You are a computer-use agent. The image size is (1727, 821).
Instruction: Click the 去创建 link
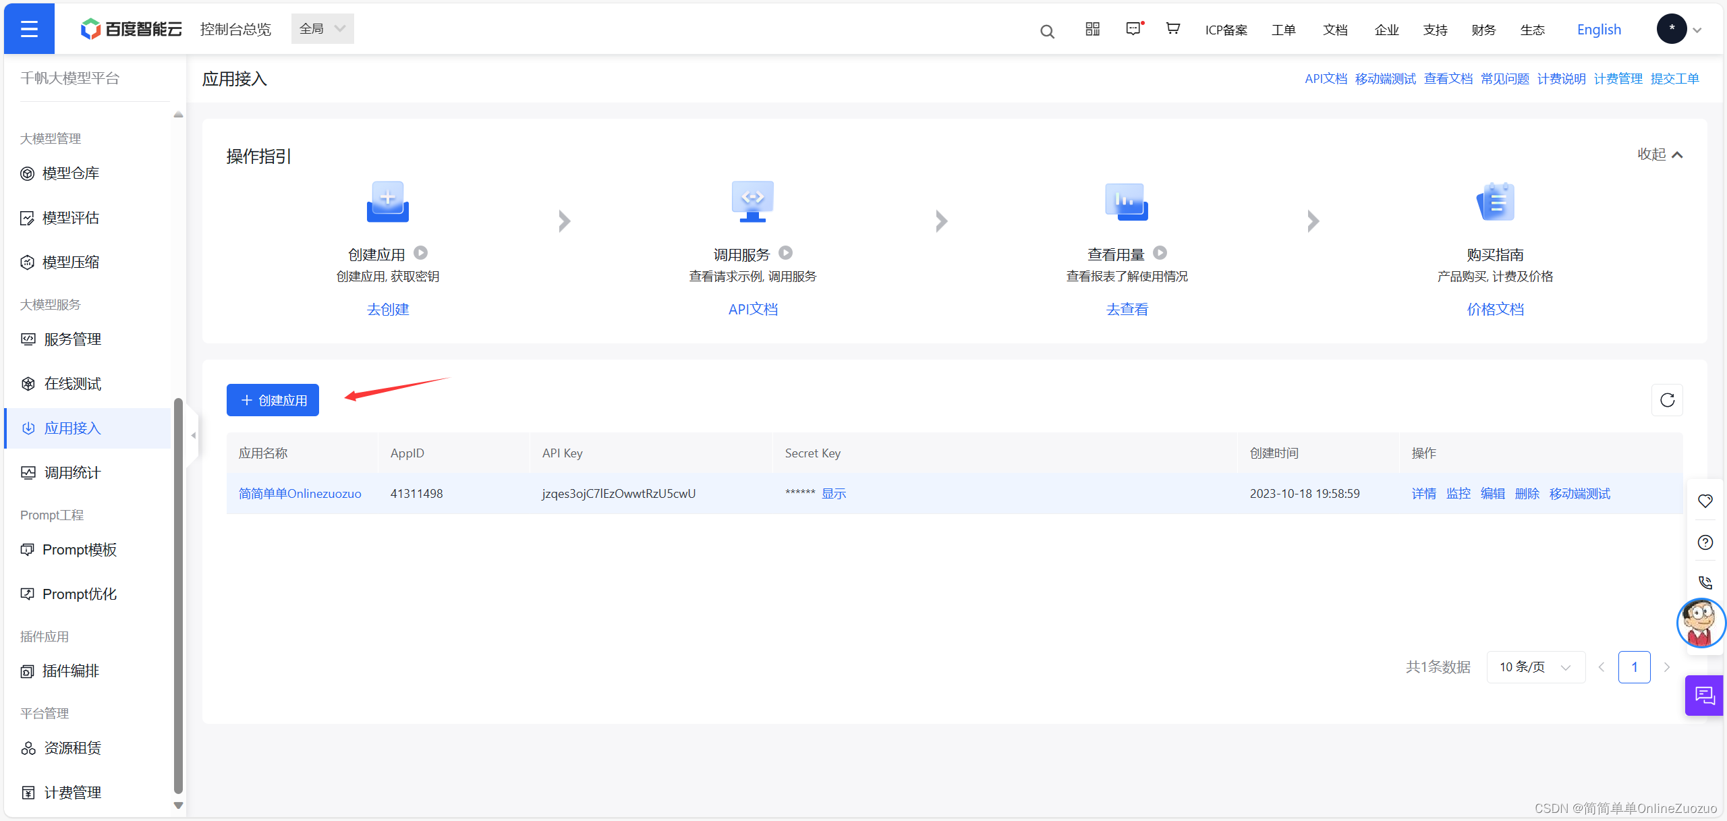coord(388,310)
